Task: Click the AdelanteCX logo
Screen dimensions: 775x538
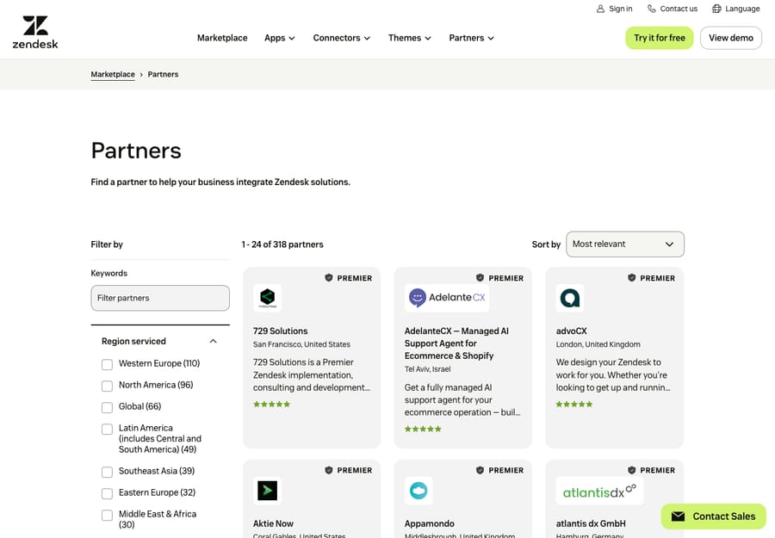Action: pyautogui.click(x=447, y=298)
